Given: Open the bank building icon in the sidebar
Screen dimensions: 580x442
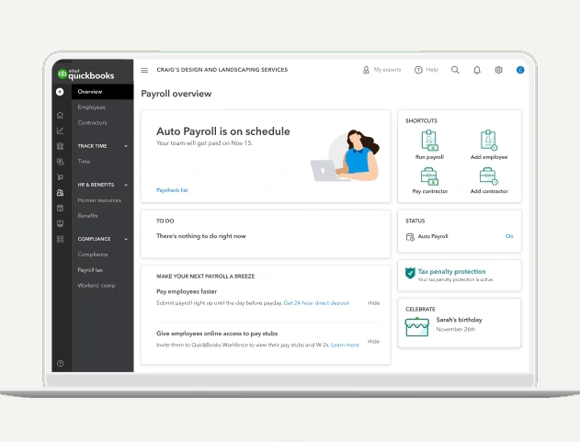Looking at the screenshot, I should 60,146.
